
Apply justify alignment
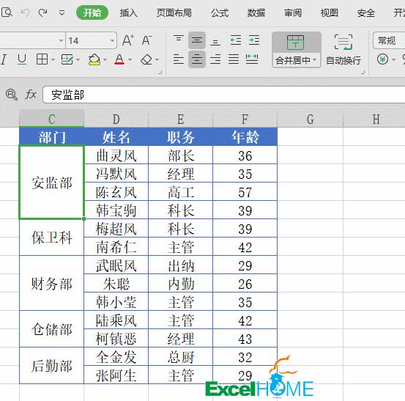tap(234, 59)
